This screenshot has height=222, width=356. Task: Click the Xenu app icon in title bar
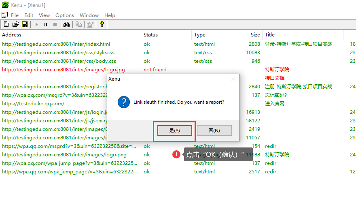tap(5, 5)
